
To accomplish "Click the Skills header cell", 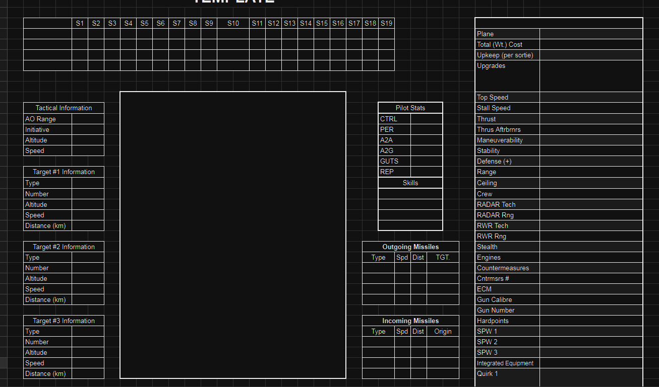I will click(x=410, y=183).
